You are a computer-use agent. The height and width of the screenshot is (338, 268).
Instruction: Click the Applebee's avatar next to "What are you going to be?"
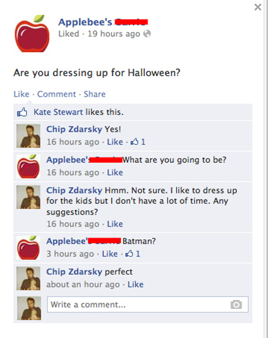point(29,166)
